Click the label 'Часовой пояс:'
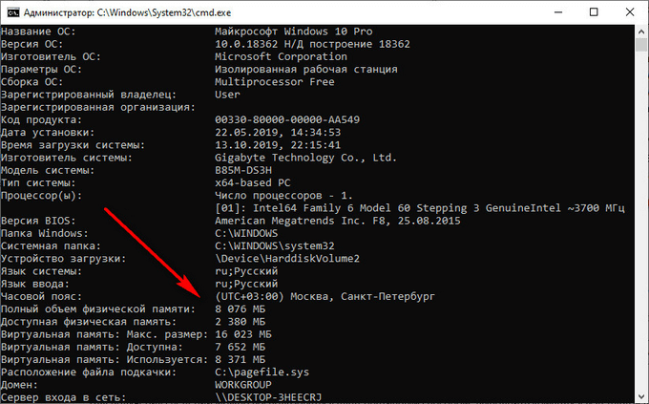The image size is (649, 404). pos(41,297)
